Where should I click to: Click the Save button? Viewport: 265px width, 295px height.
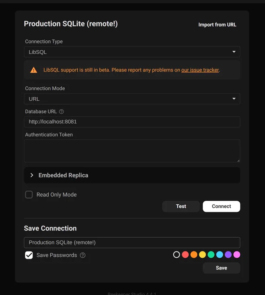221,268
